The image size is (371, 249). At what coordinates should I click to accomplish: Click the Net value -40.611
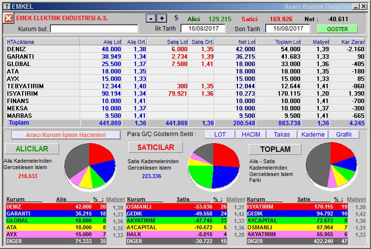[x=337, y=19]
